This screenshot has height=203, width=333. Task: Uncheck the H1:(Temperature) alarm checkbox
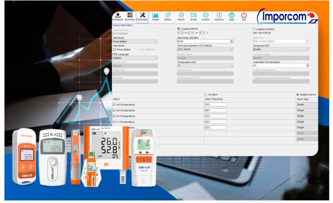click(114, 116)
